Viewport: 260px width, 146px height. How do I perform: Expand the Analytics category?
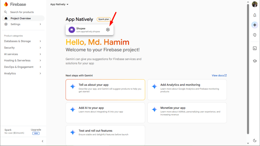[x=23, y=73]
